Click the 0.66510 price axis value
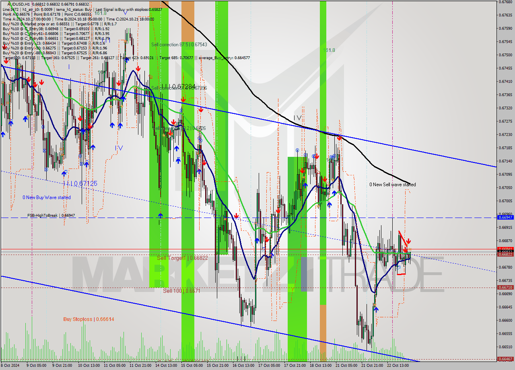515x370 pixels. pos(505,347)
